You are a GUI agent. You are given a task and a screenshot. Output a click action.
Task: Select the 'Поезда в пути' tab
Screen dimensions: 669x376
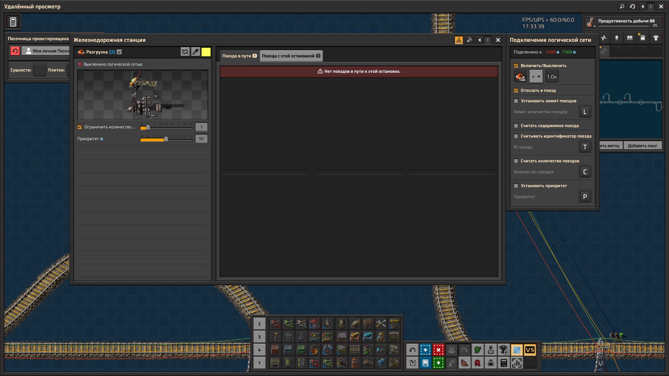[x=239, y=56]
